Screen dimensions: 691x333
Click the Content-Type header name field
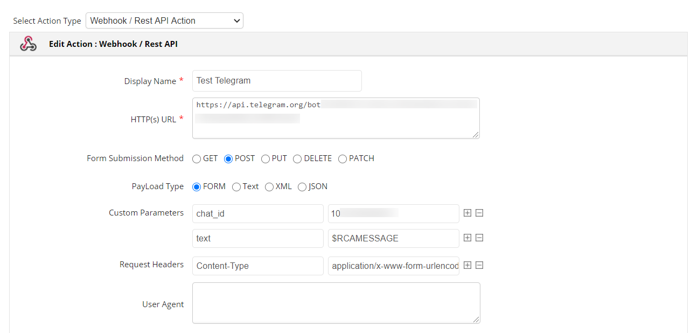pos(257,266)
